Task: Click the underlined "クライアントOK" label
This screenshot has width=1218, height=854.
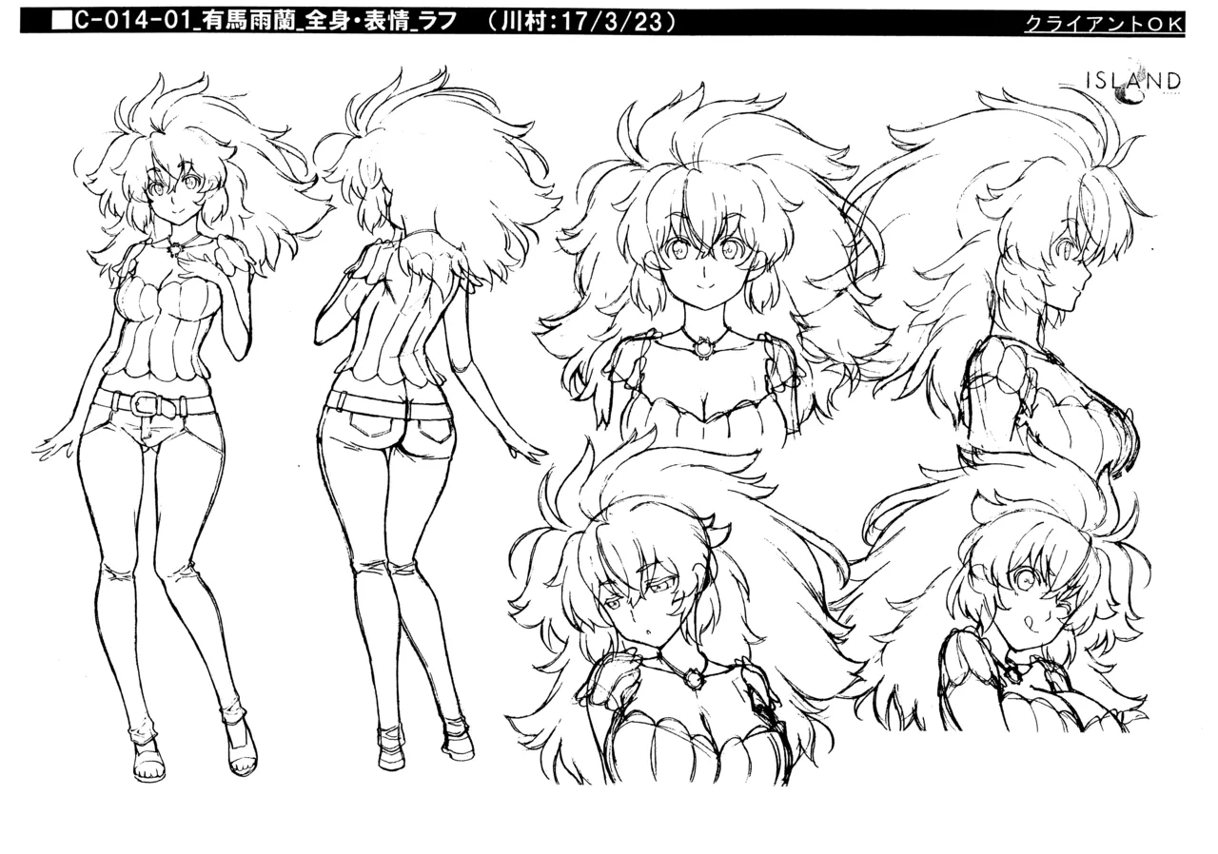Action: (1104, 25)
